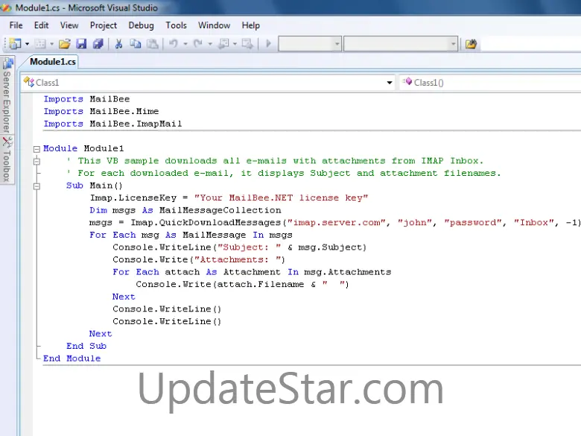Open the Add New Item dropdown arrow

[x=51, y=44]
